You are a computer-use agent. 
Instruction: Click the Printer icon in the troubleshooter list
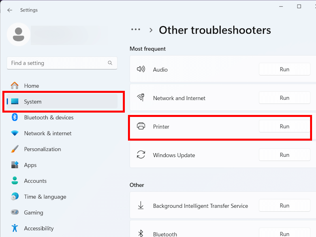[141, 126]
